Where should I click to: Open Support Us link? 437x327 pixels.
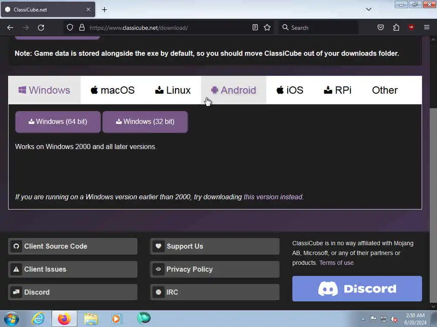pyautogui.click(x=215, y=247)
